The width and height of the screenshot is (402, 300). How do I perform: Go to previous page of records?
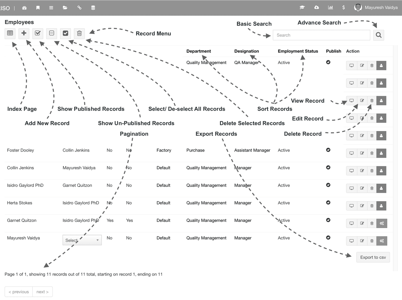19,292
